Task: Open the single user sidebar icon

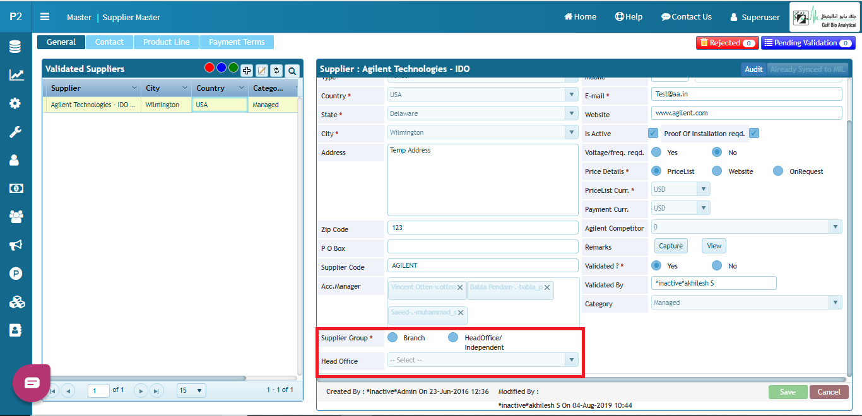Action: (16, 160)
